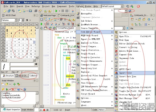Image resolution: width=156 pixels, height=112 pixels.
Task: Click the Pause icon in main toolbar
Action: pyautogui.click(x=62, y=11)
